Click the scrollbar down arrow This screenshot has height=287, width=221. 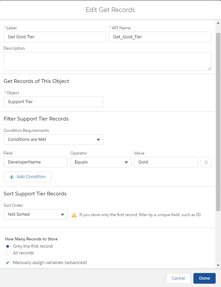(218, 265)
